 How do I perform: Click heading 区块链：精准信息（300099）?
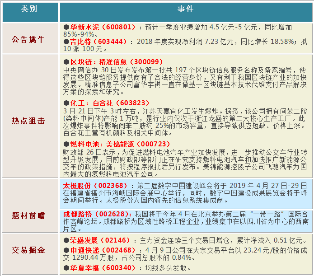pyautogui.click(x=117, y=62)
